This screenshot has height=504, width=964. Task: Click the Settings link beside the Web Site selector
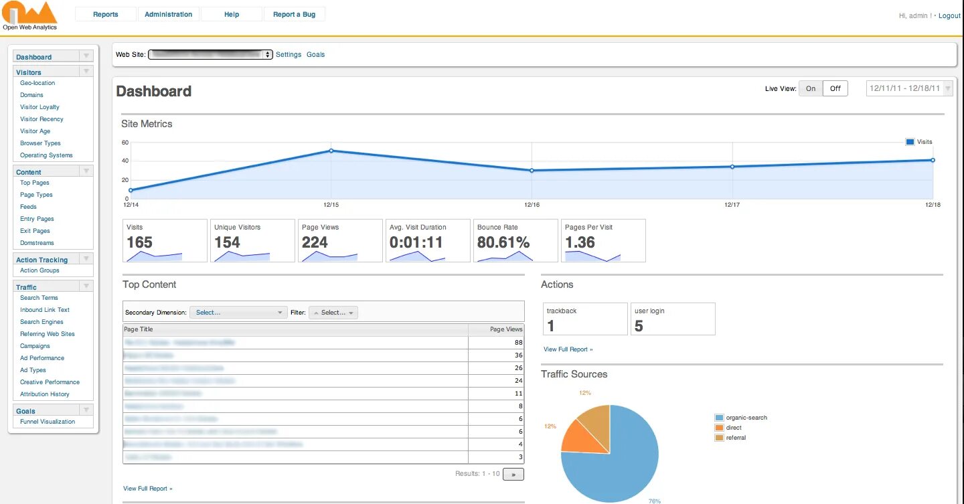click(288, 54)
